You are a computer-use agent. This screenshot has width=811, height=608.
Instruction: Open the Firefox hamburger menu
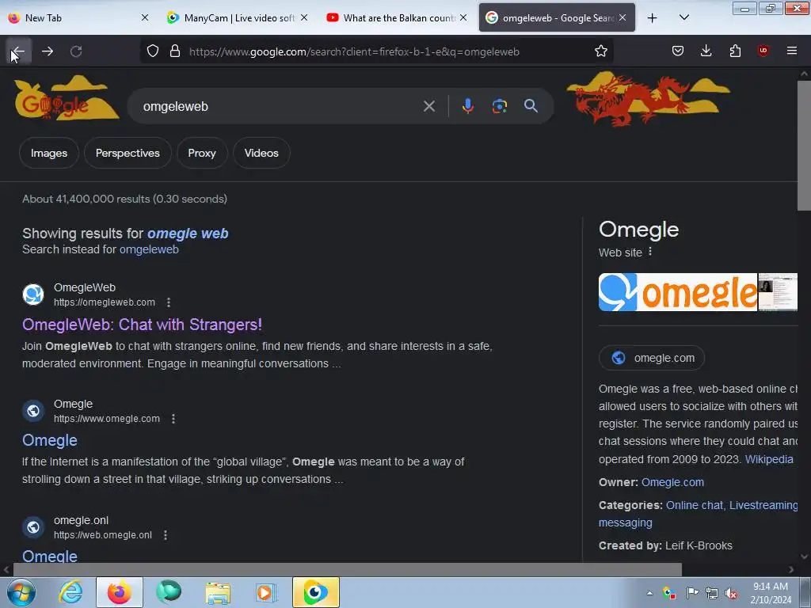(x=792, y=51)
